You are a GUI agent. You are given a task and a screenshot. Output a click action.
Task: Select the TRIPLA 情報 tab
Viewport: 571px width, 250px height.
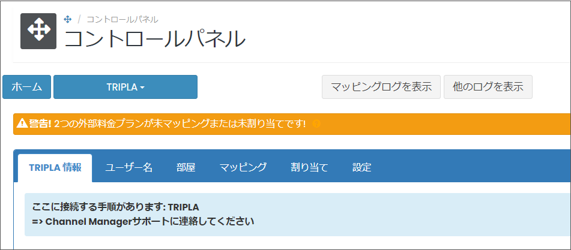pos(55,168)
